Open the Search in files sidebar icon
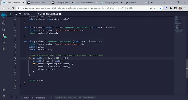Screen dimensions: 188x100 click(4, 30)
